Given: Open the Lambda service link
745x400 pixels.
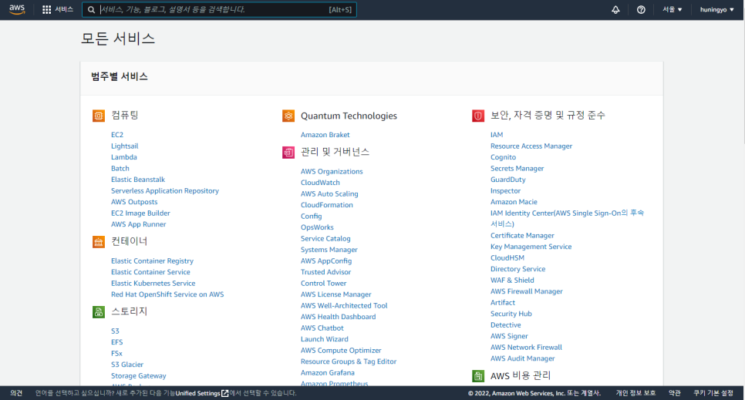Looking at the screenshot, I should coord(124,157).
